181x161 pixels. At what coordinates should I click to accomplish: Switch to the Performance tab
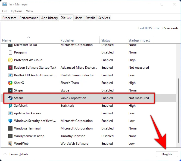point(29,18)
